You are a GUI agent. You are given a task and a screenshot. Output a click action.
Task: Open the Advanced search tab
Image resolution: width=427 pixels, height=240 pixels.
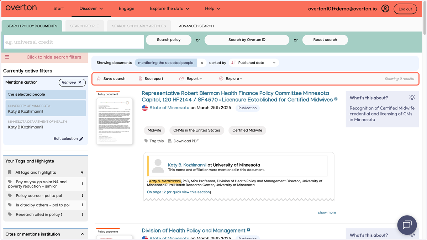[x=196, y=26]
